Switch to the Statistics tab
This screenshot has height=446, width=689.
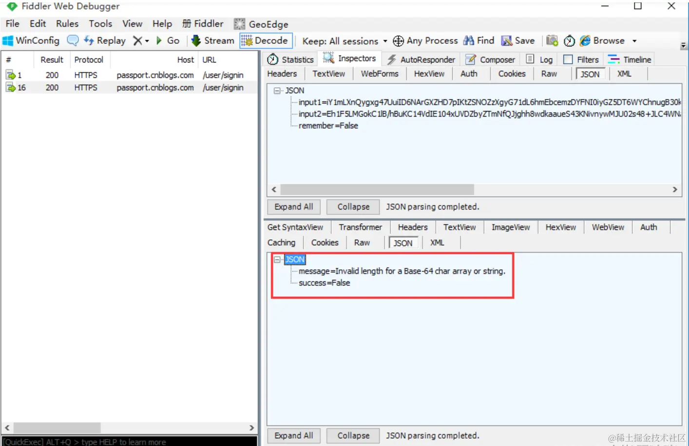(291, 59)
